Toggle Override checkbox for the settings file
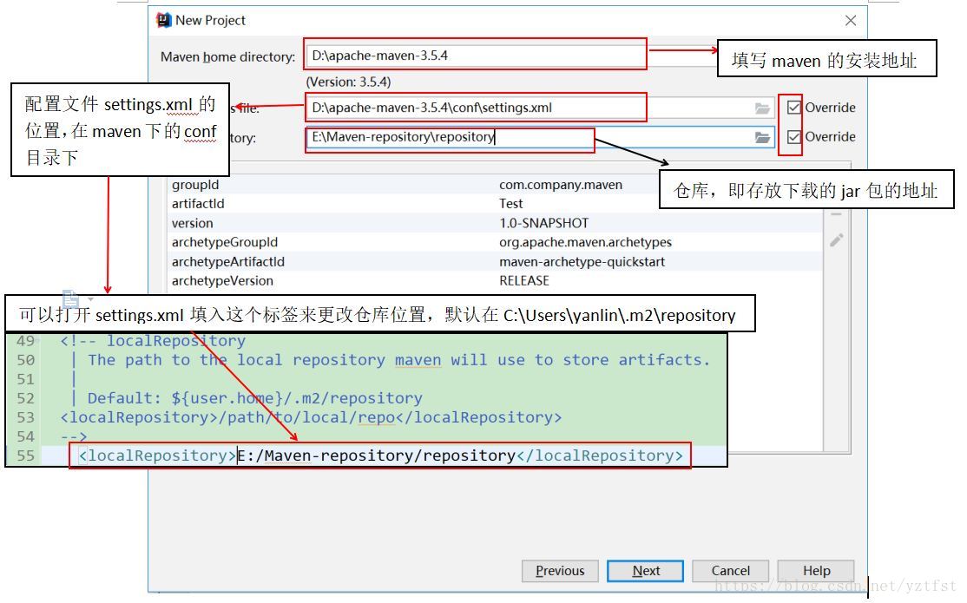The height and width of the screenshot is (603, 967). point(794,108)
